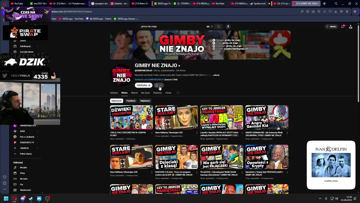Open more options for Stare Reklamy Telewizyjne #29
The image size is (360, 203).
click(197, 133)
